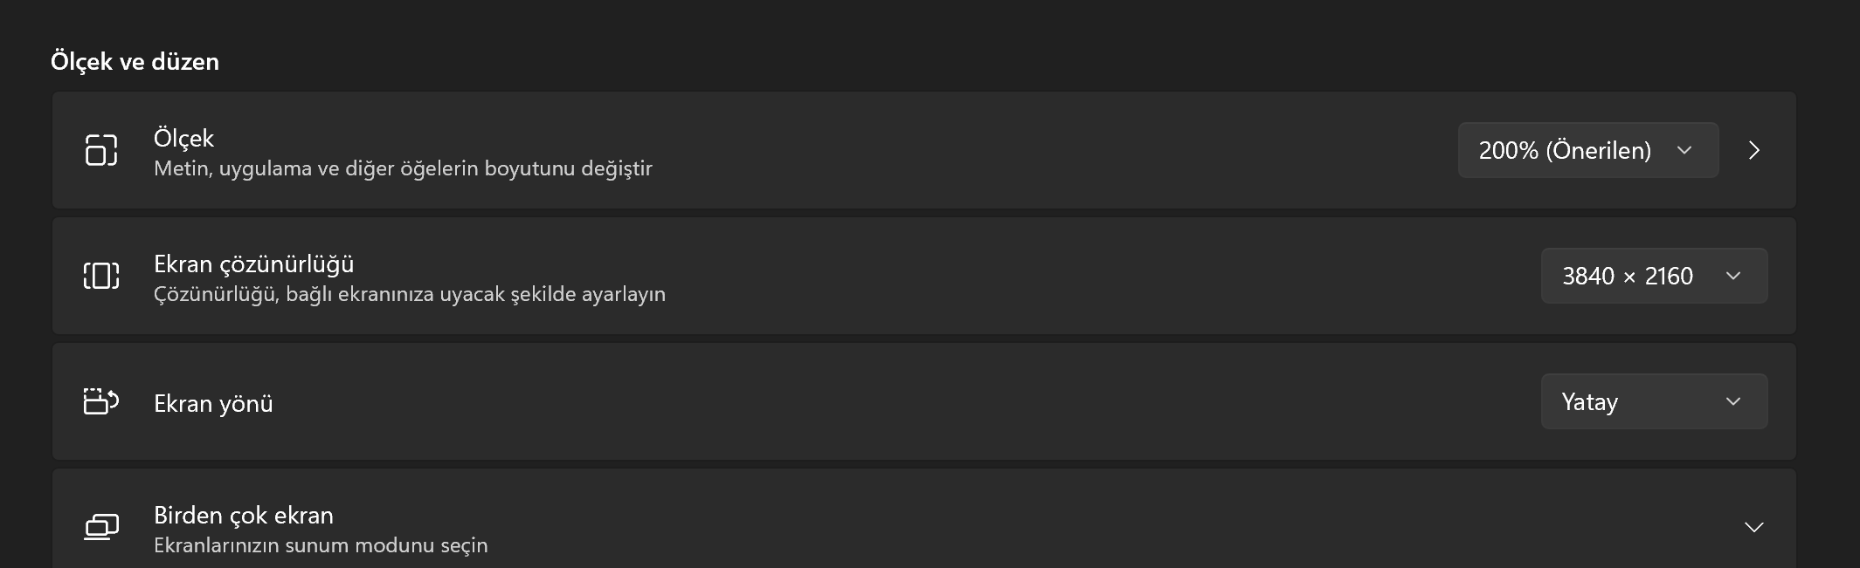Click the Ekran çözünürlüğü title text

[x=253, y=263]
